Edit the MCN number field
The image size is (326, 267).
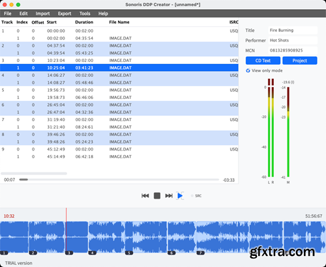[293, 50]
